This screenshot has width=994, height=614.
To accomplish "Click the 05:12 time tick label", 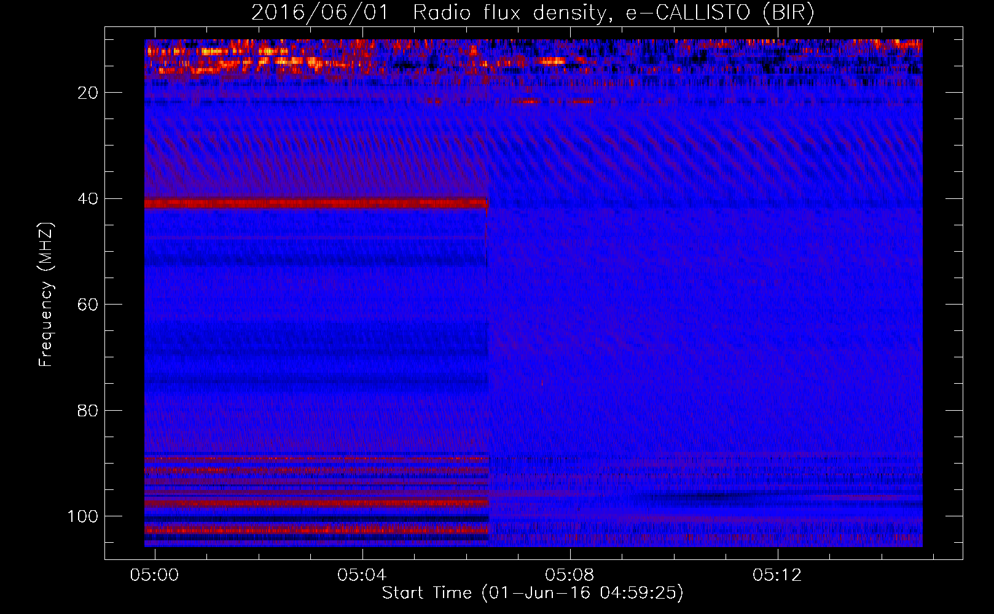I will [x=778, y=575].
